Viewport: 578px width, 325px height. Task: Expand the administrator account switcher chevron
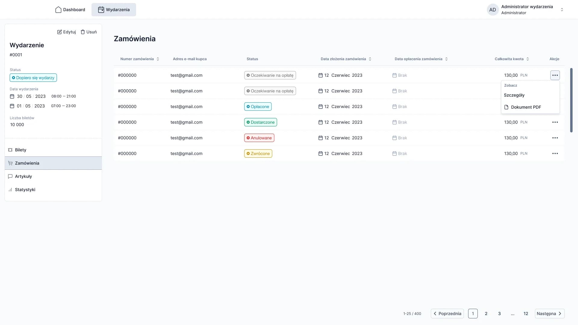[562, 10]
